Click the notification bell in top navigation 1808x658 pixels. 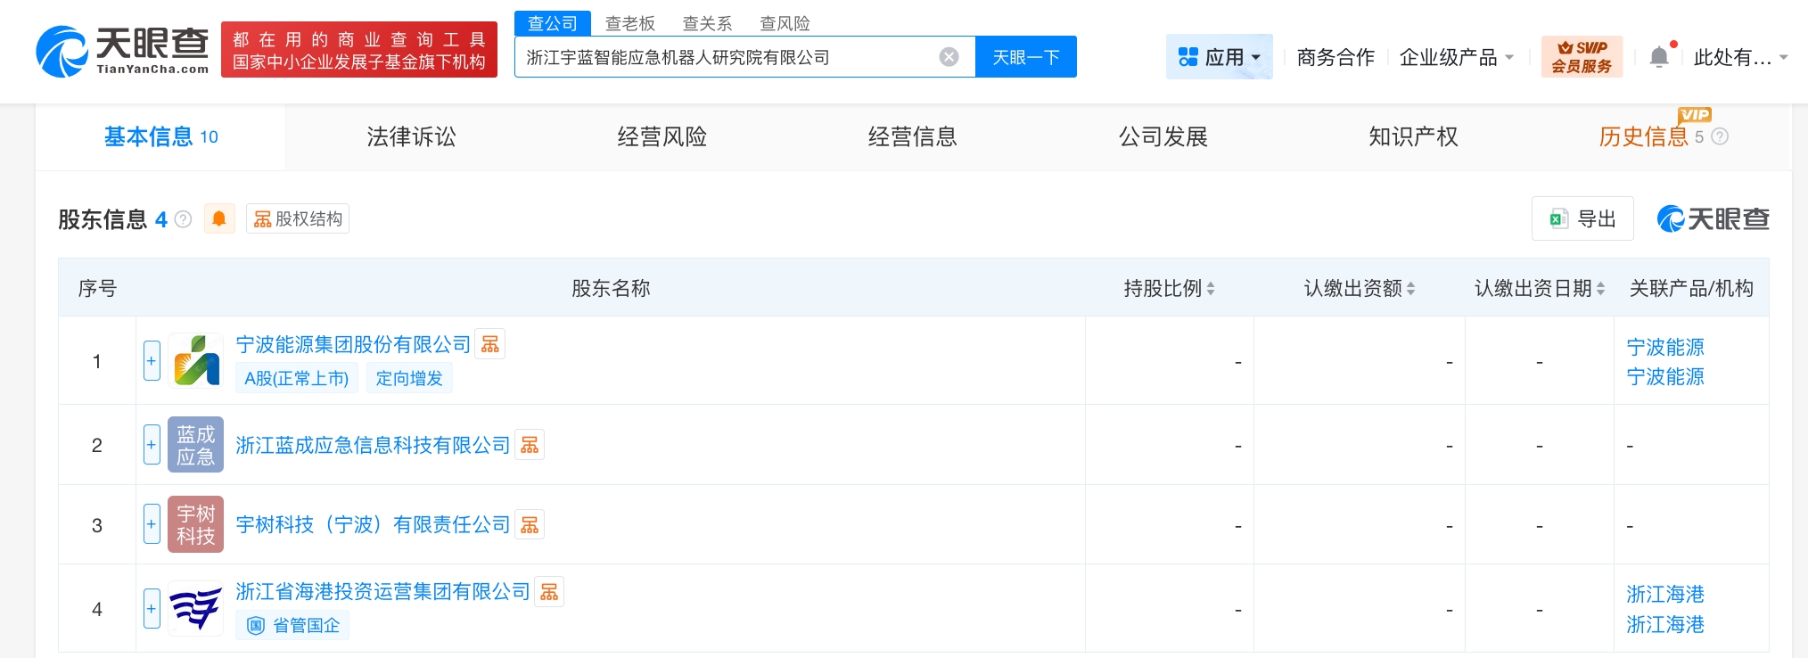[x=1658, y=57]
